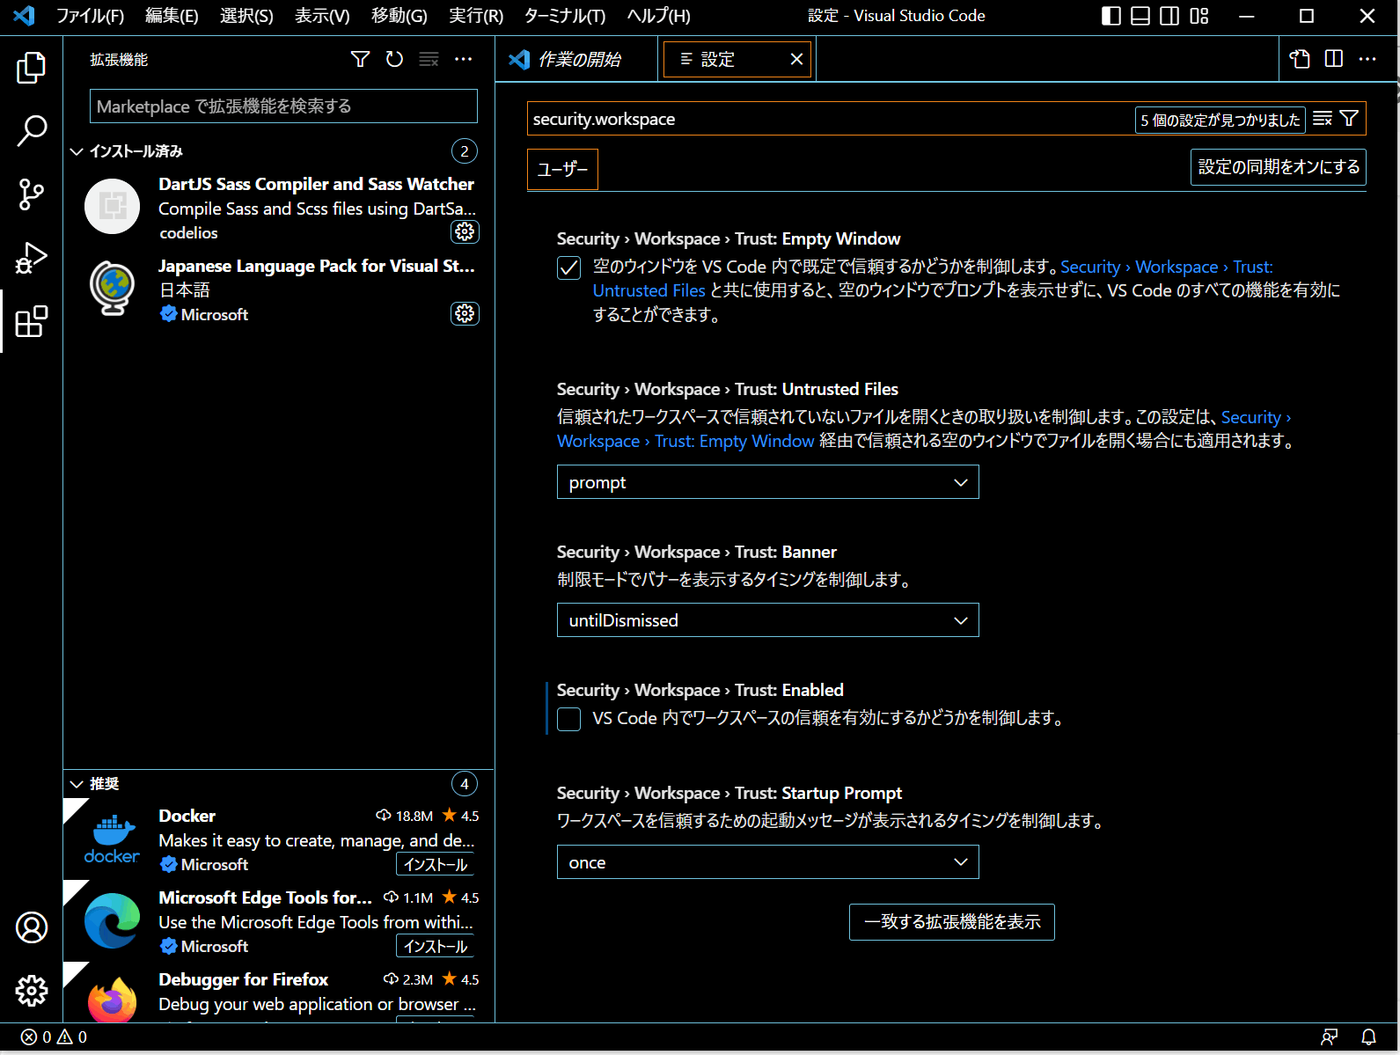Screen dimensions: 1400x1055
Task: Filter settings with funnel icon
Action: [1349, 119]
